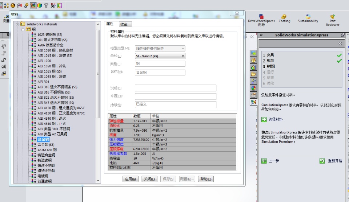Open the View Palette task pane tab

(253, 81)
